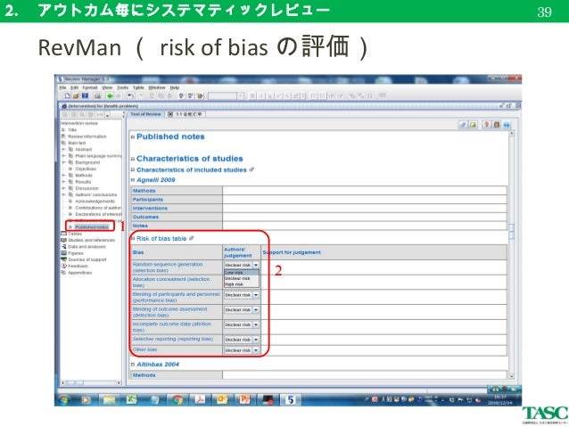Select Acknowledgements in the outline tree

pyautogui.click(x=95, y=201)
